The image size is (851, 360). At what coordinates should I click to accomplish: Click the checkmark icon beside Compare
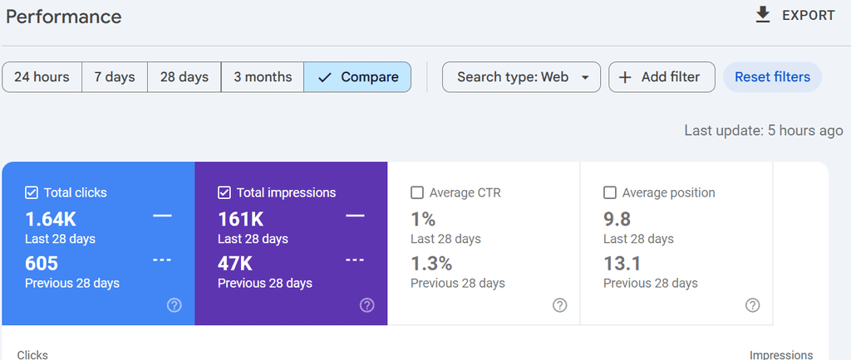pos(325,77)
